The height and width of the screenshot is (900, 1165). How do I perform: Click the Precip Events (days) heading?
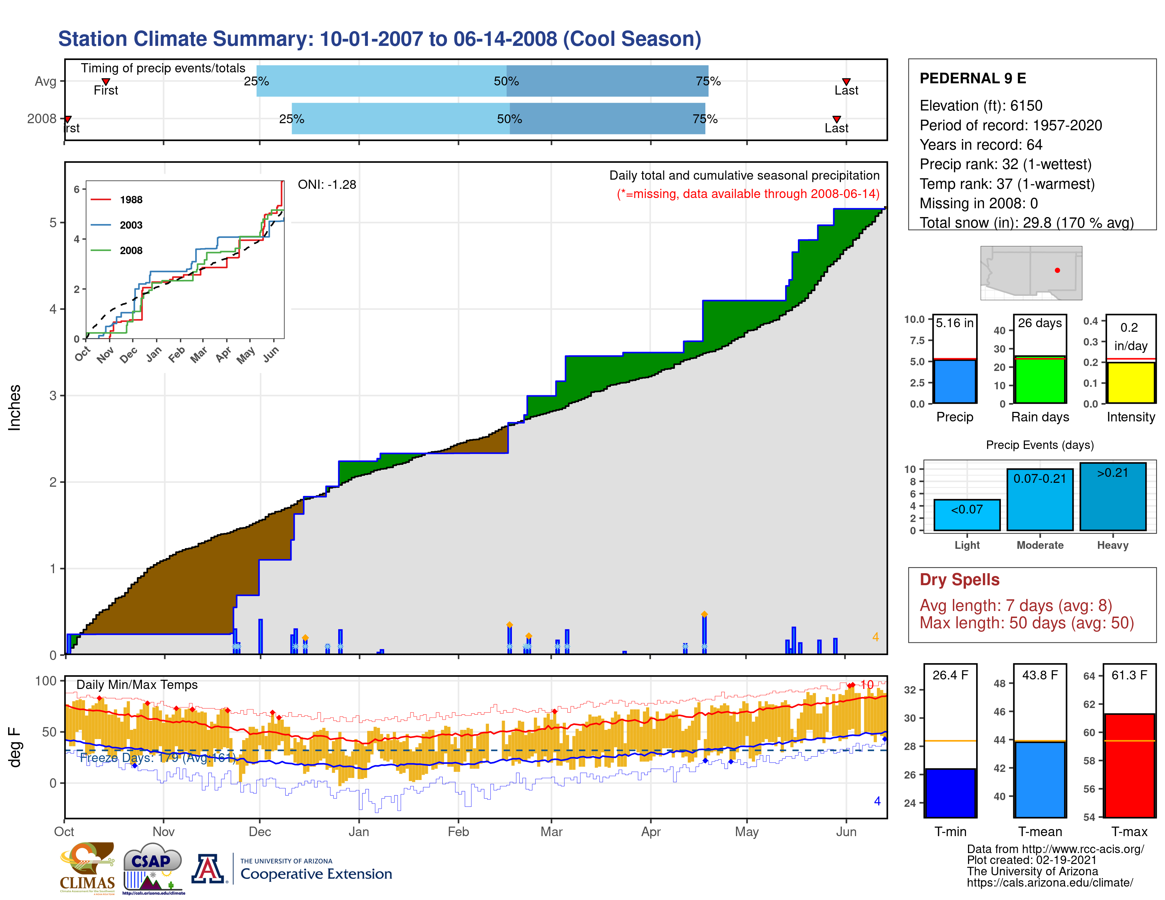(x=1040, y=445)
